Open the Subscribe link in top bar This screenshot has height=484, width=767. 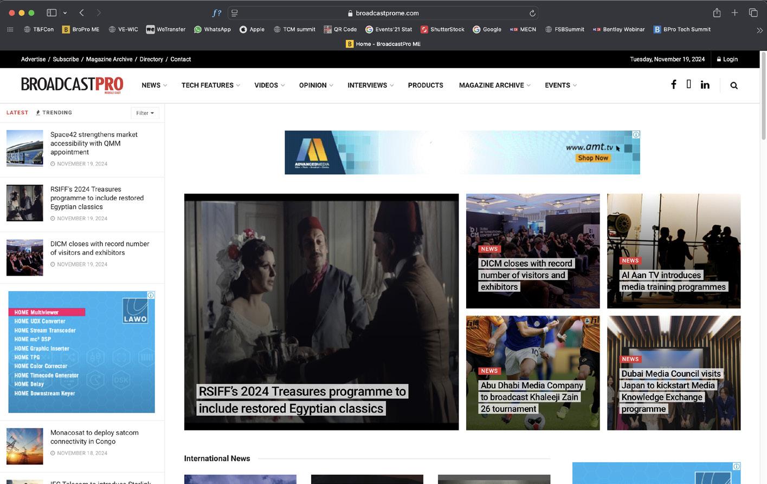pos(66,59)
